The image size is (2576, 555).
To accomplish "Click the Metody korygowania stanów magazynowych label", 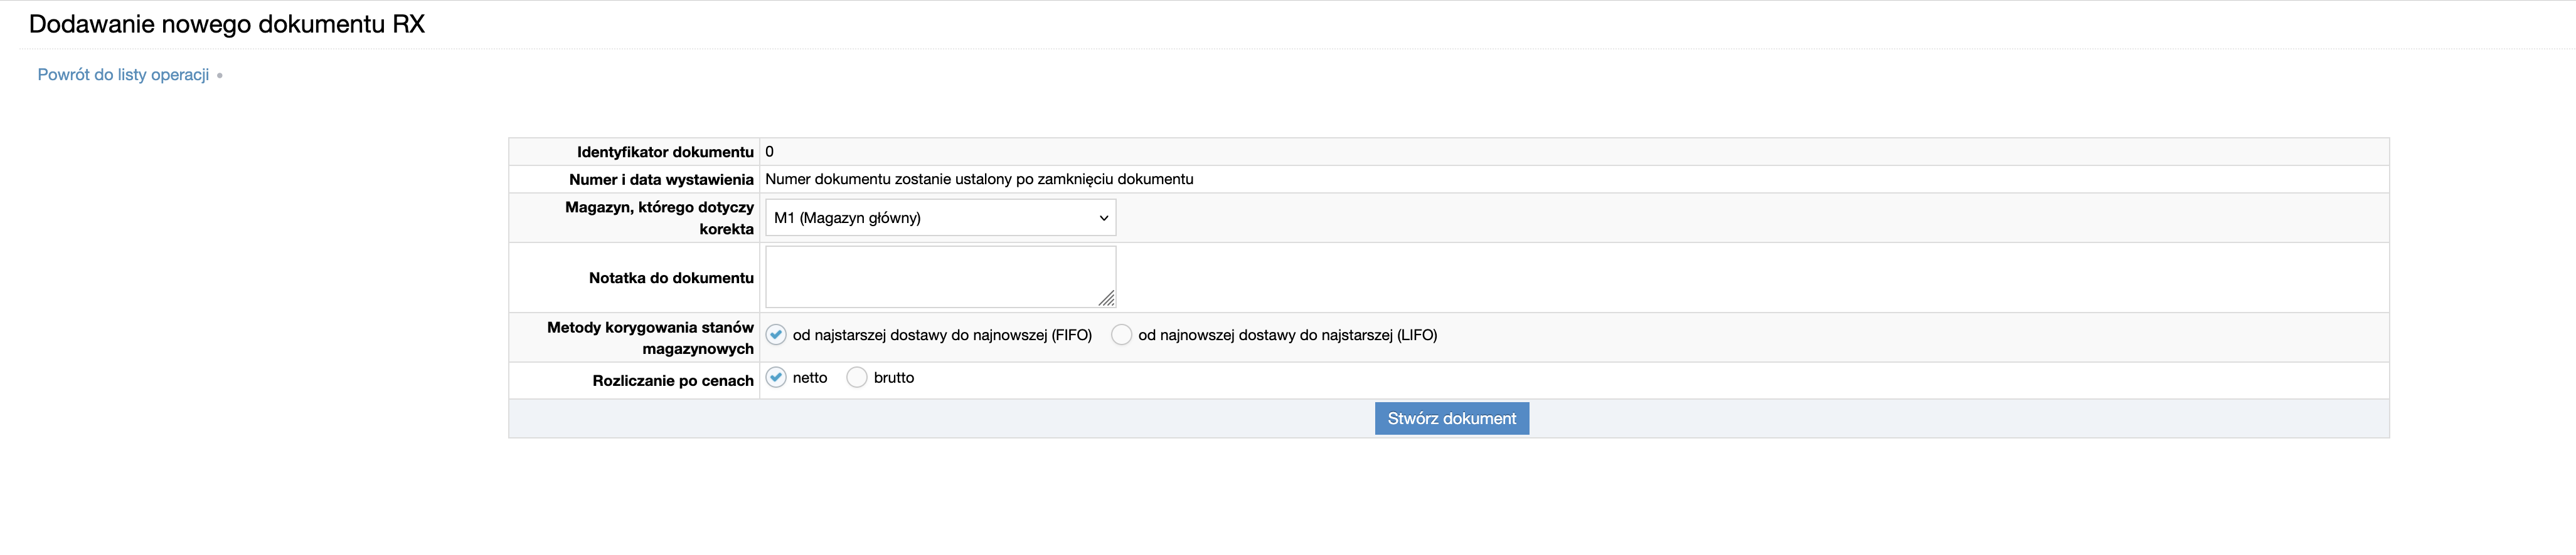I will click(650, 338).
